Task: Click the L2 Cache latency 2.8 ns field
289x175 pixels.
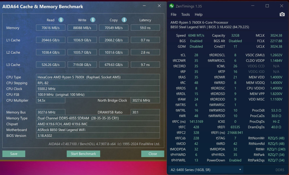Action: [x=145, y=52]
